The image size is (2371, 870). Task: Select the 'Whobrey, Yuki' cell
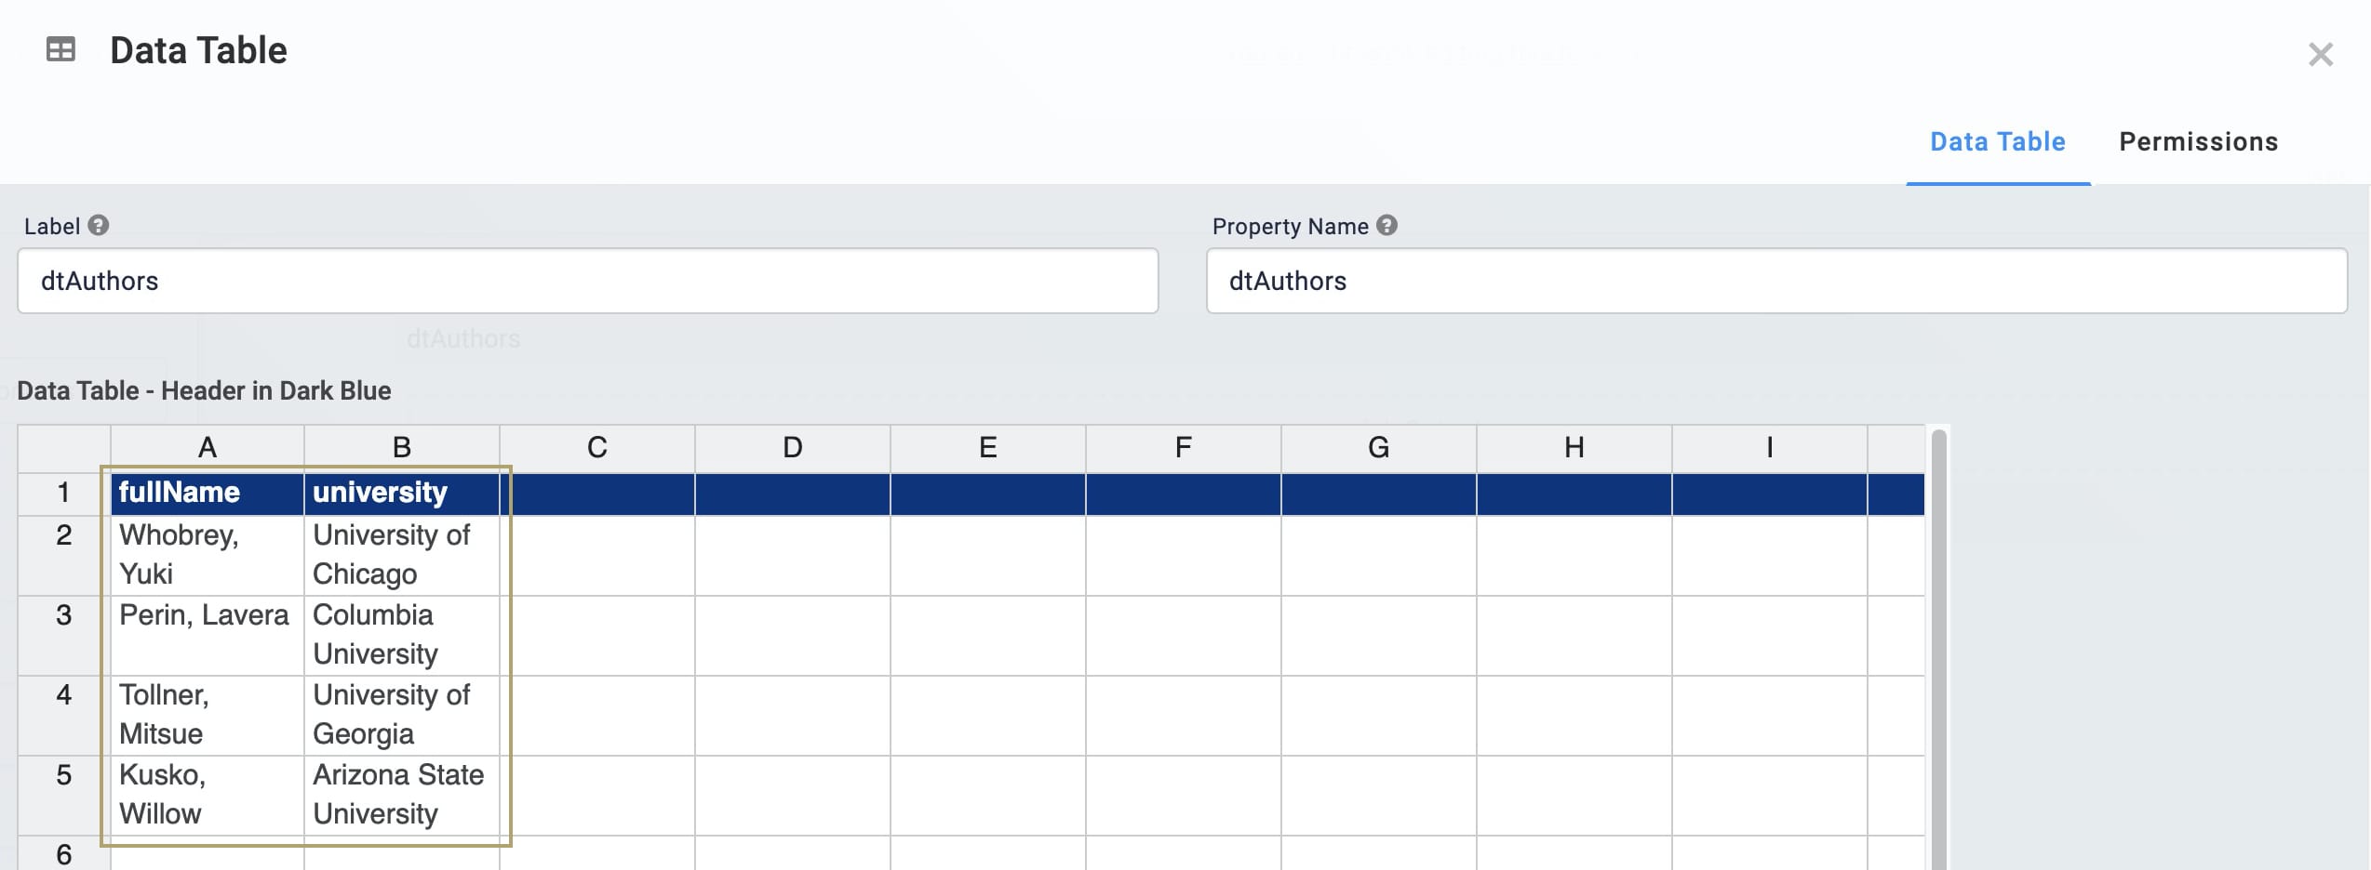tap(208, 555)
